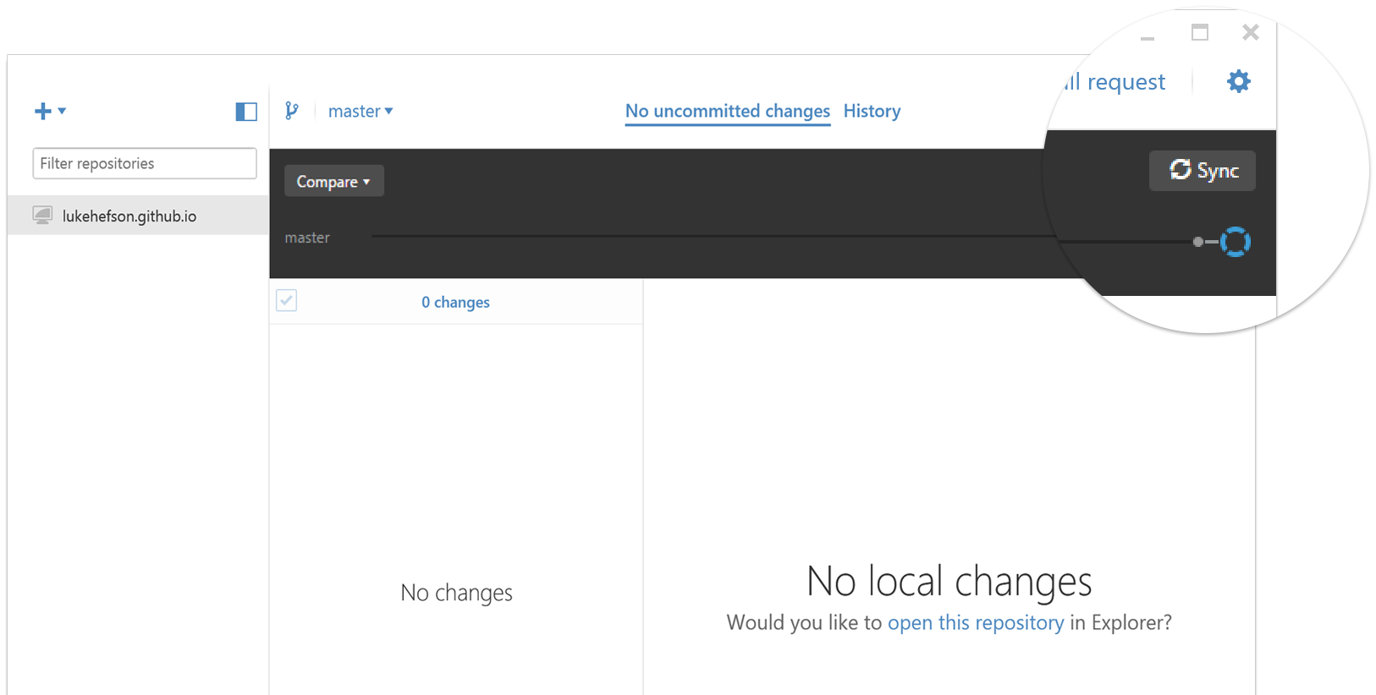The height and width of the screenshot is (695, 1376).
Task: Open the add repository plus menu
Action: 49,111
